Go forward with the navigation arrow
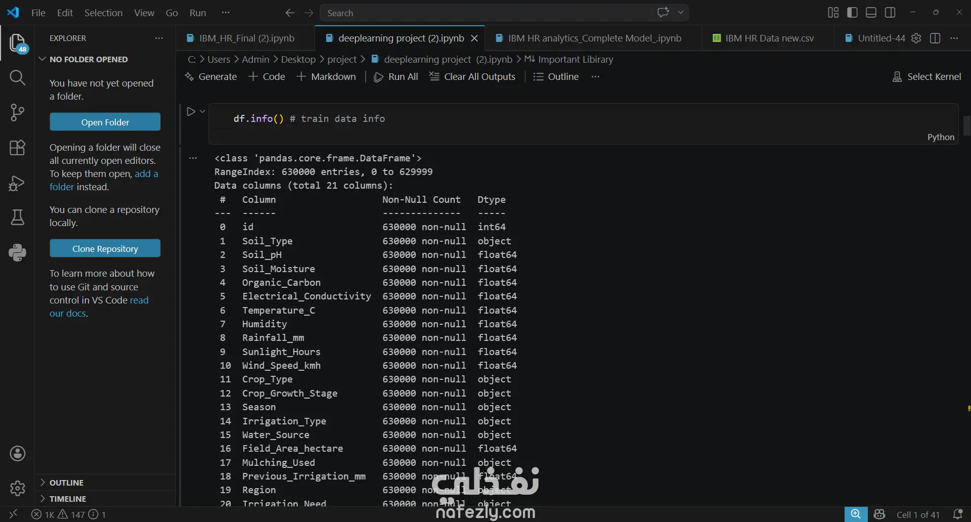Image resolution: width=971 pixels, height=522 pixels. click(309, 13)
